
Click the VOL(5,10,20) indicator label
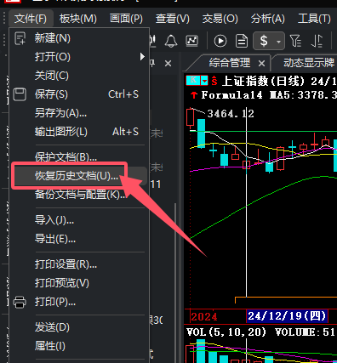click(x=226, y=332)
